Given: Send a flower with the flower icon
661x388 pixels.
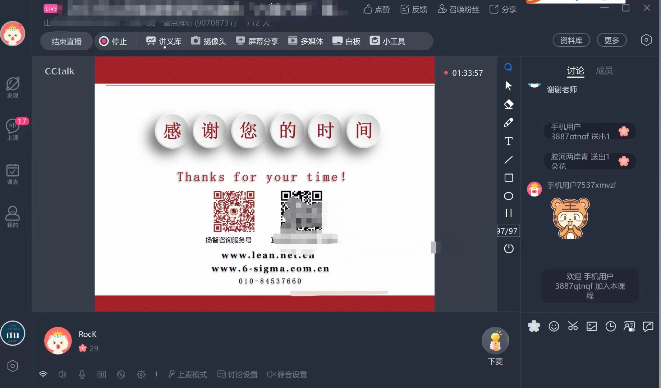Looking at the screenshot, I should pos(534,326).
